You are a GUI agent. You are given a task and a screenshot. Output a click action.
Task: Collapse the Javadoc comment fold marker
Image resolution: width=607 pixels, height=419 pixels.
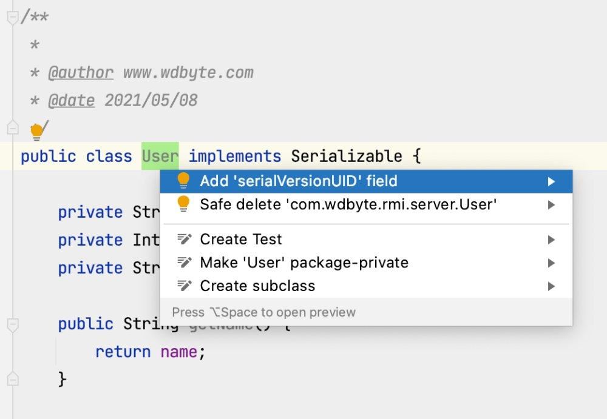click(13, 17)
